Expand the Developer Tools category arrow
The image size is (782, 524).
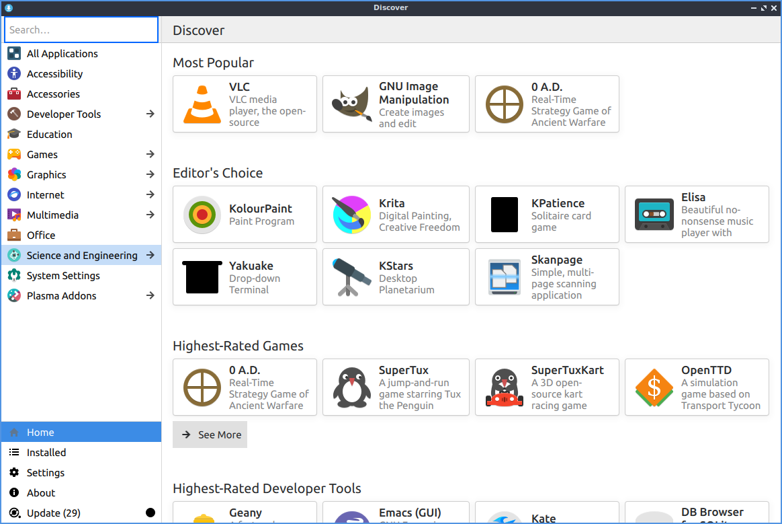point(150,114)
